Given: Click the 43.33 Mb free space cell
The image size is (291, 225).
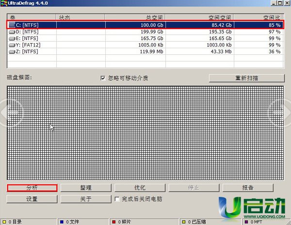Looking at the screenshot, I should 200,51.
